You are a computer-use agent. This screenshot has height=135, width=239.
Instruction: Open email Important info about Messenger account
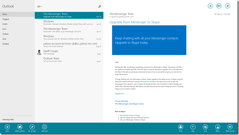(x=69, y=30)
